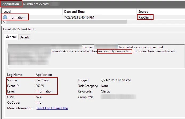This screenshot has width=185, height=119.
Task: Click the Logged date and time value
Action: pos(116,80)
